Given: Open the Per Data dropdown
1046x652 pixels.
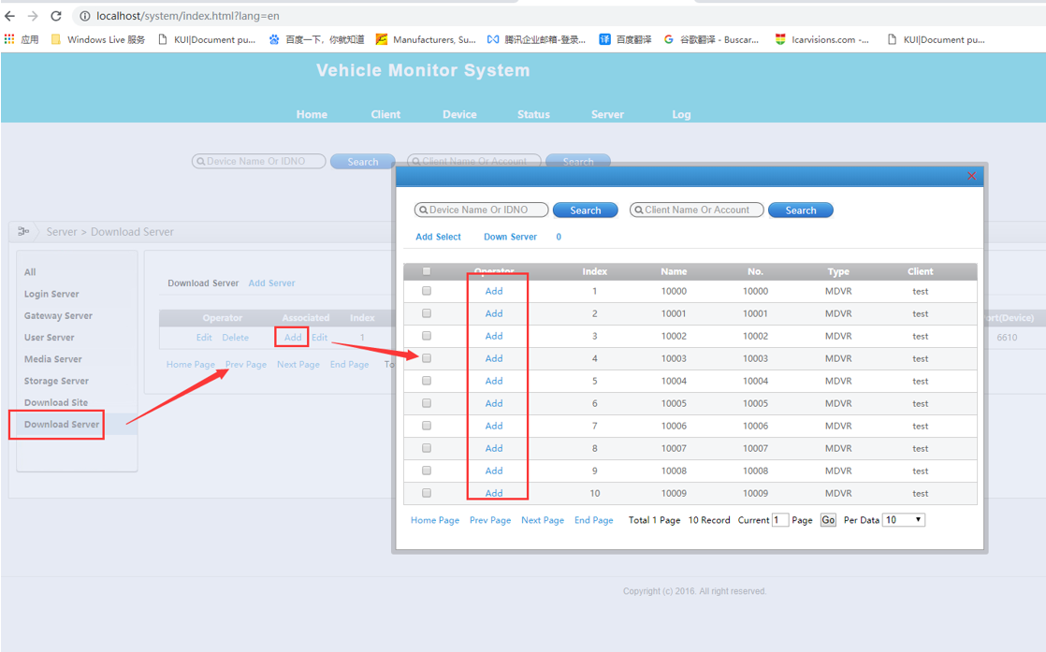Looking at the screenshot, I should point(904,520).
